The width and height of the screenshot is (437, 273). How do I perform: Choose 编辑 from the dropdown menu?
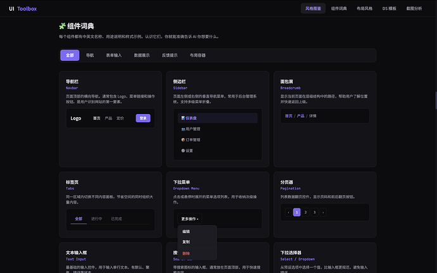point(198,231)
